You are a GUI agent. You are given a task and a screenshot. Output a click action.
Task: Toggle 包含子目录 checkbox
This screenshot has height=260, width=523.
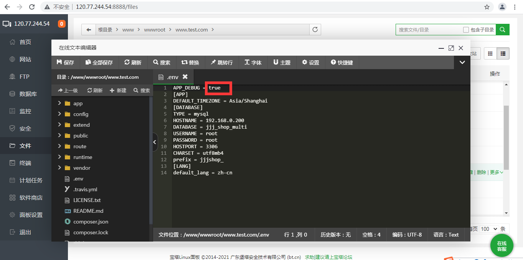(x=466, y=30)
